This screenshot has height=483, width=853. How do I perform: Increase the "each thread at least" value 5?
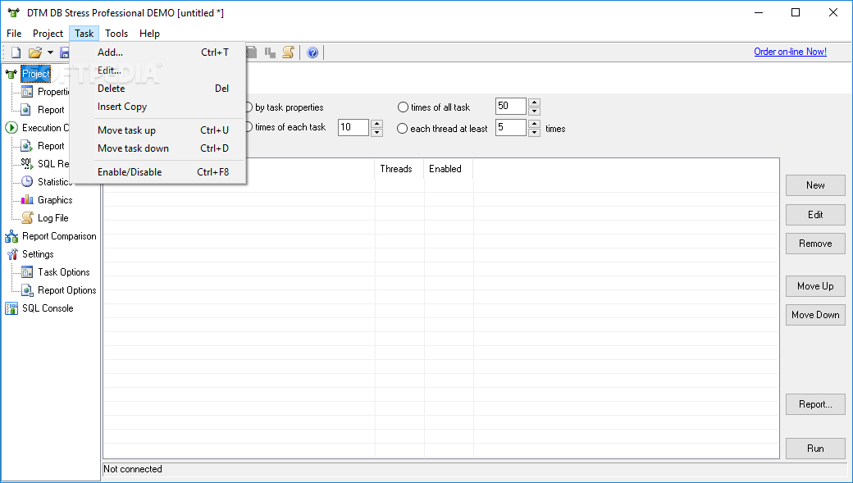[x=534, y=124]
